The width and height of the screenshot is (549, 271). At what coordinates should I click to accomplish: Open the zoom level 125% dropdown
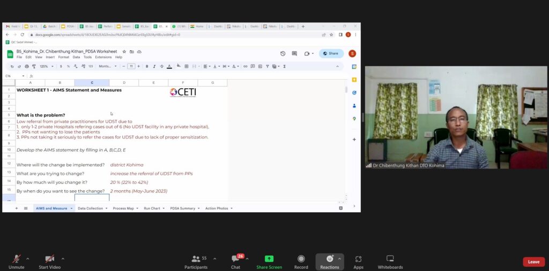[x=46, y=66]
